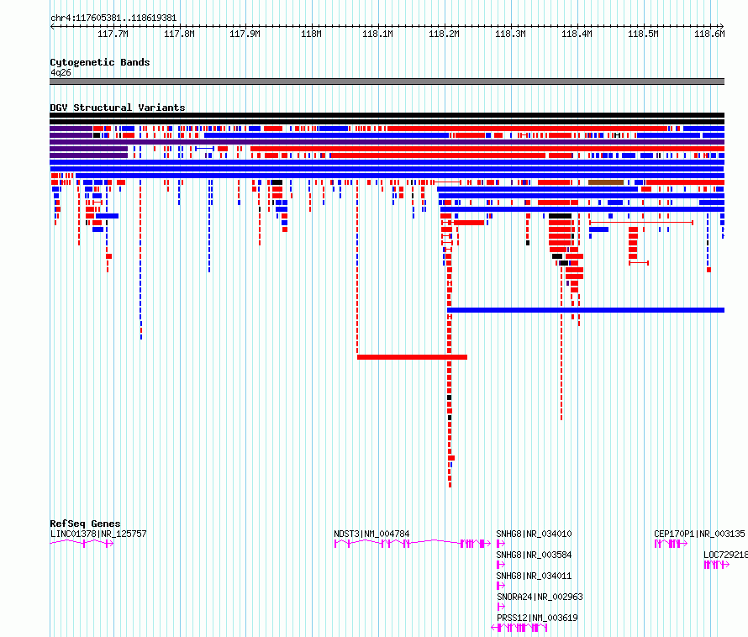Select the 4q26 band label
This screenshot has height=637, width=748.
[x=61, y=72]
